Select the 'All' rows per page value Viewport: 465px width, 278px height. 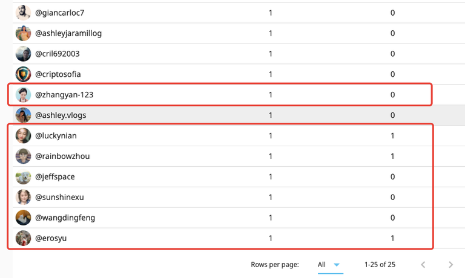click(322, 264)
